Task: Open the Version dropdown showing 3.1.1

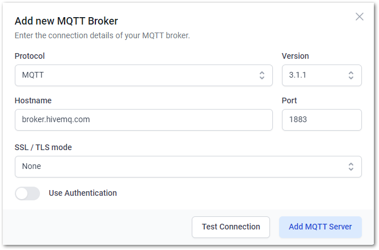Action: click(322, 75)
